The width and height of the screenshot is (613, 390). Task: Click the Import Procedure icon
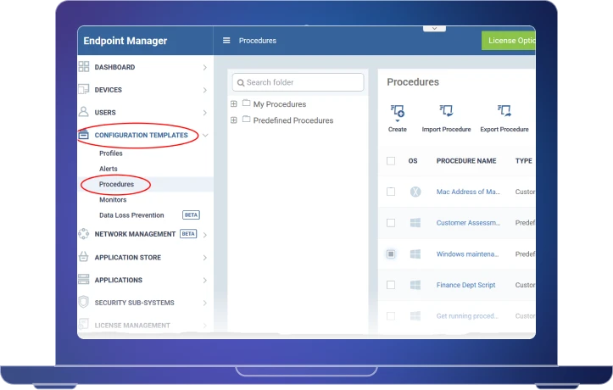pos(446,111)
